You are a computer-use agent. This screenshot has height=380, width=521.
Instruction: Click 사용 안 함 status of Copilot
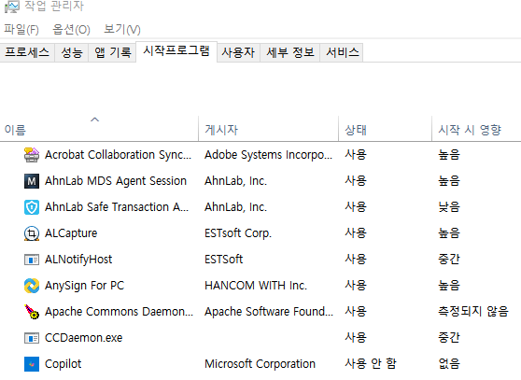[x=371, y=364]
